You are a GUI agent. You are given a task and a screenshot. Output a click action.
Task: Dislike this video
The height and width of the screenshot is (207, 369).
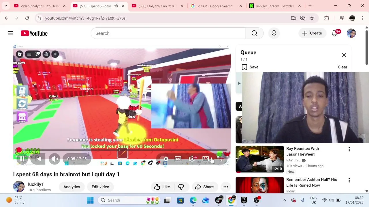pos(181,187)
